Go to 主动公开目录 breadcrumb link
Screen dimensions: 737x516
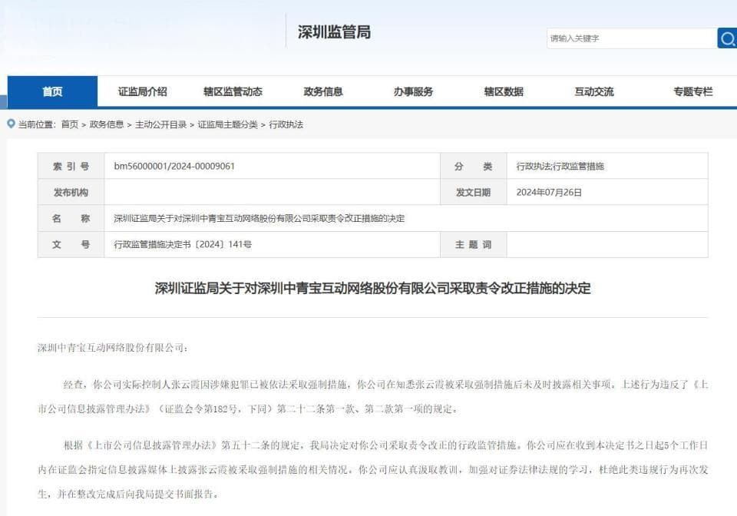point(160,124)
